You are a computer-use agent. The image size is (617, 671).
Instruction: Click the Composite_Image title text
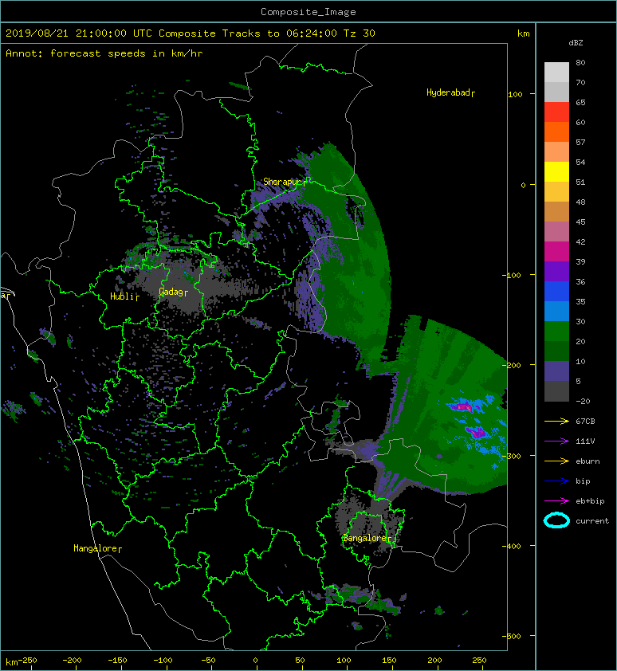(x=308, y=12)
